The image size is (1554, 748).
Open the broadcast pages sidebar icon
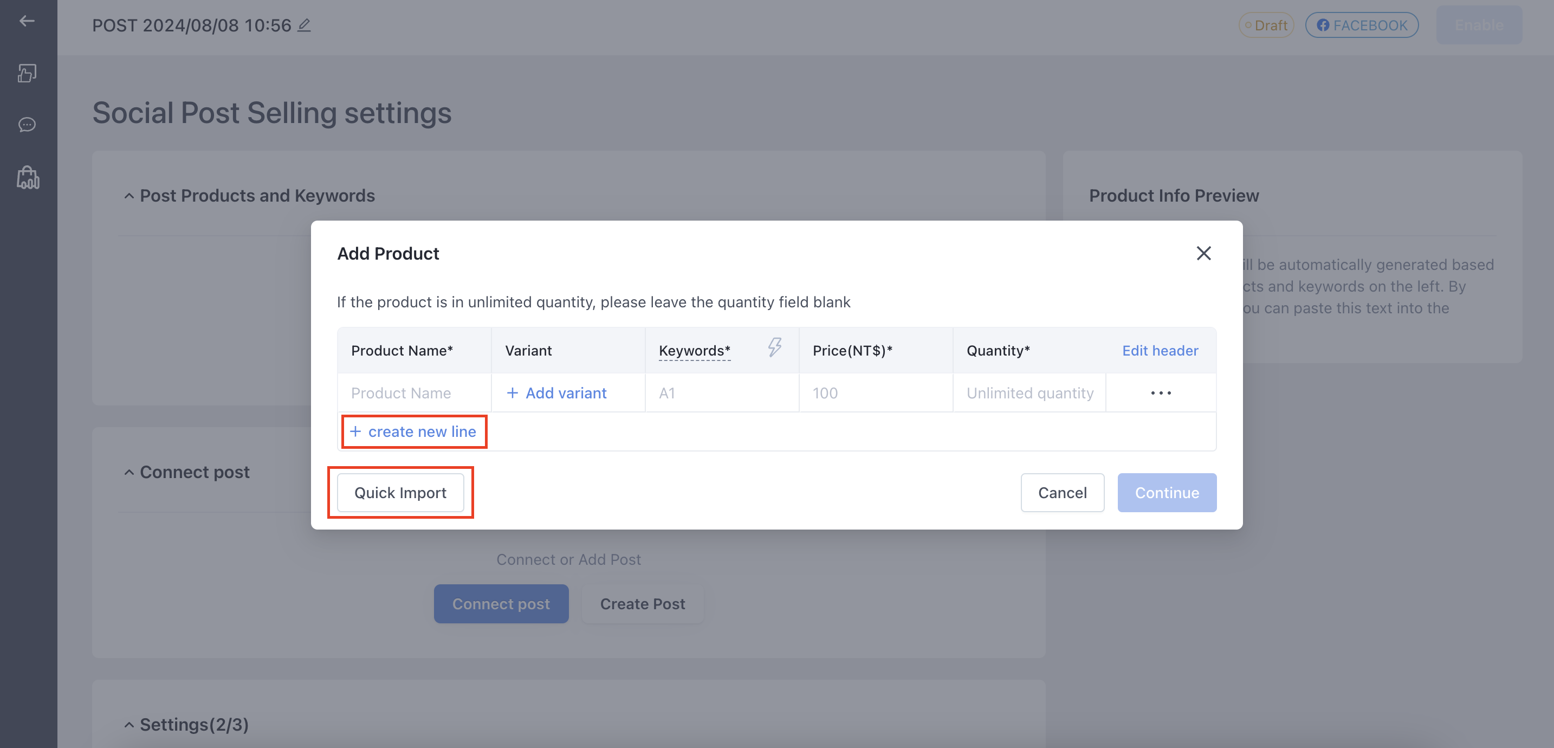coord(27,73)
